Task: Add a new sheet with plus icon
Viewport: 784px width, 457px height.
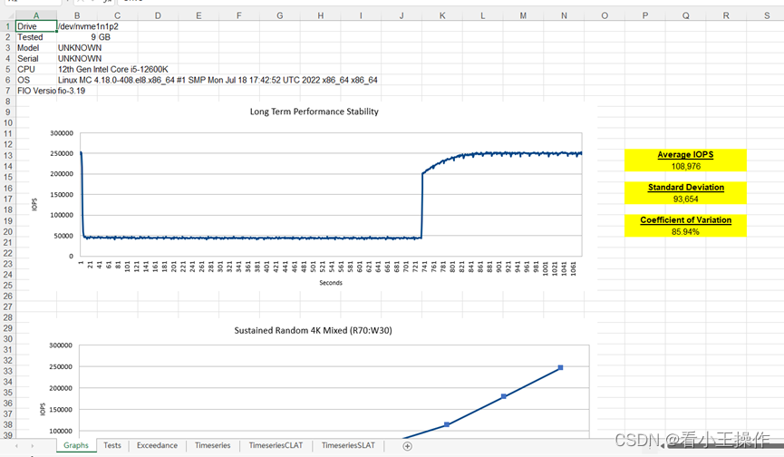Action: pyautogui.click(x=407, y=446)
